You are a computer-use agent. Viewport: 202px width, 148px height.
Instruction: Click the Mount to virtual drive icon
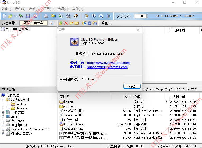(x=68, y=16)
